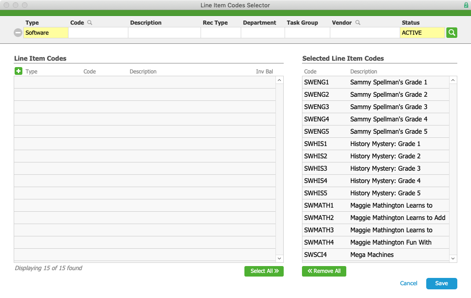
Task: Select the SWMATH4 row
Action: (376, 242)
